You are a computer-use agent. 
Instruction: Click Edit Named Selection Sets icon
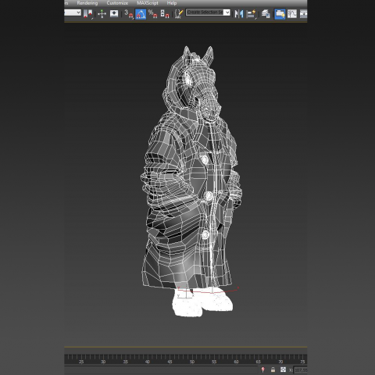(179, 14)
